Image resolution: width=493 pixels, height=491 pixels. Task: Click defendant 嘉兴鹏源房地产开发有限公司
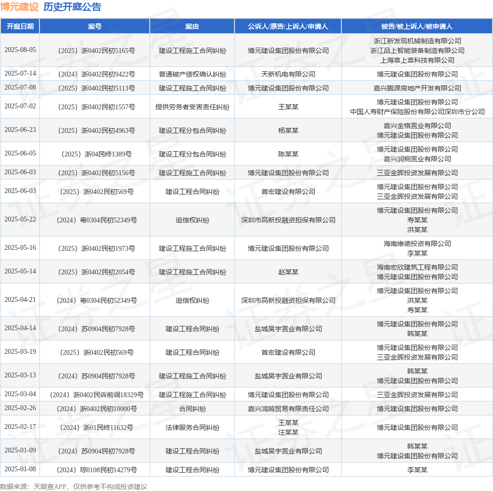[417, 88]
